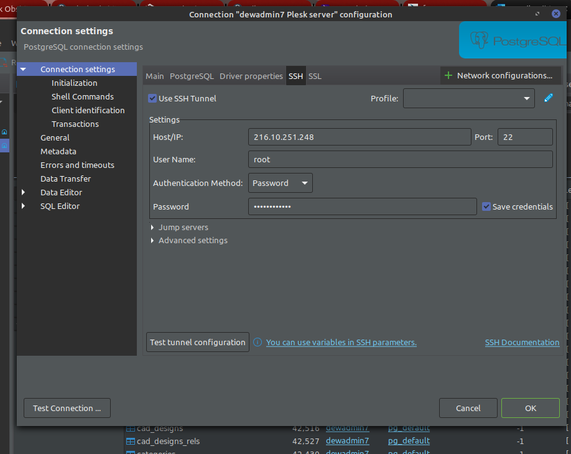Viewport: 571px width, 454px height.
Task: Open the SSH Documentation link
Action: click(522, 343)
